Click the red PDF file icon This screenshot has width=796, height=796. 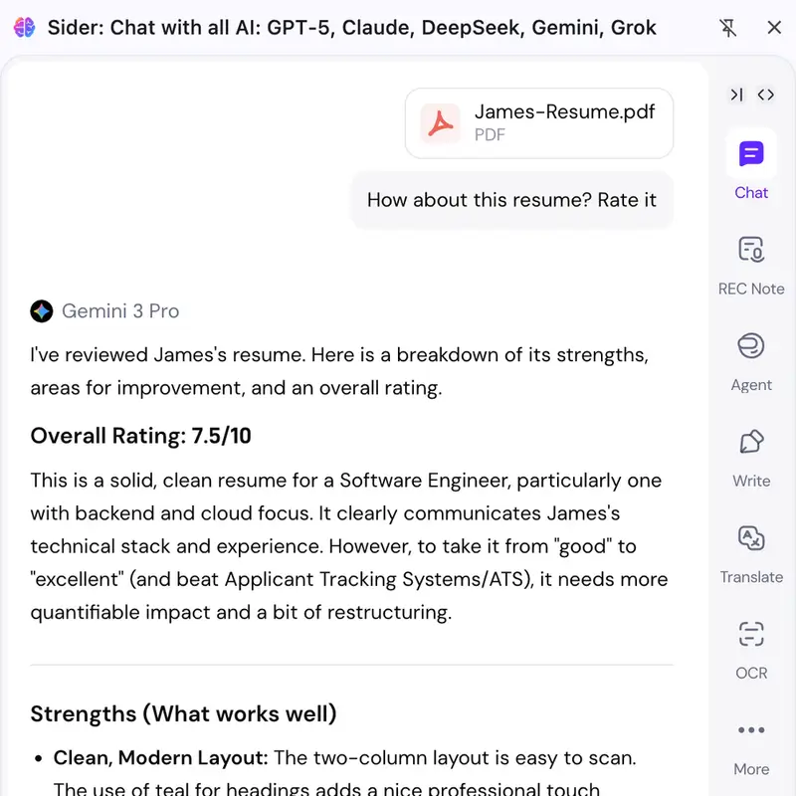pos(440,123)
